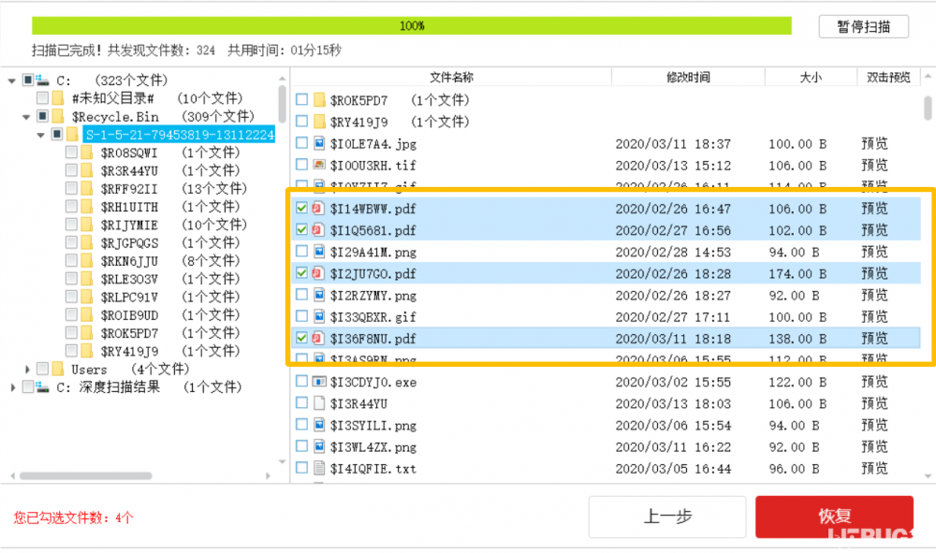This screenshot has width=936, height=553.
Task: Click the 174.00 B size cell
Action: 797,274
